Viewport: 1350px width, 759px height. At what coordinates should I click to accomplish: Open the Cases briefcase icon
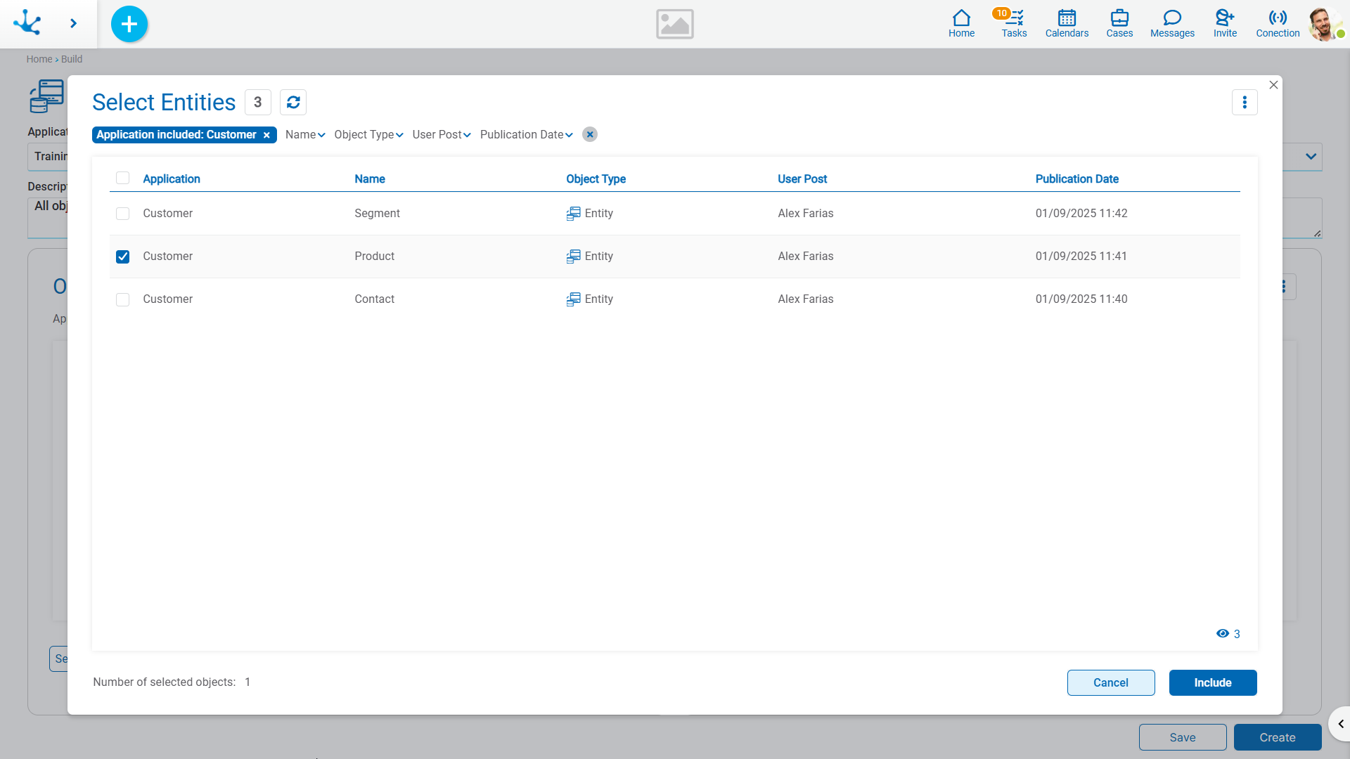point(1119,23)
